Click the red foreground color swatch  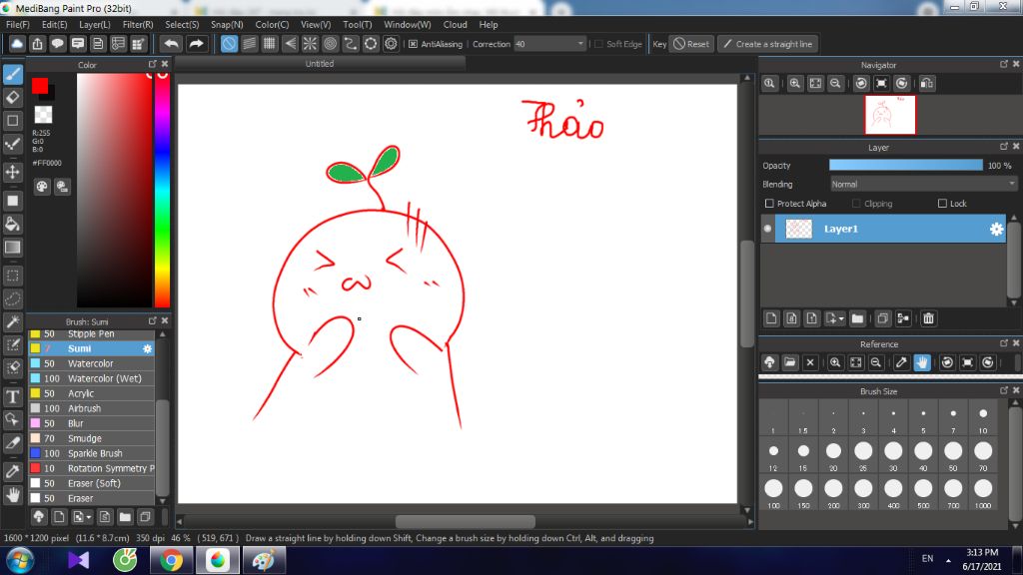tap(40, 86)
